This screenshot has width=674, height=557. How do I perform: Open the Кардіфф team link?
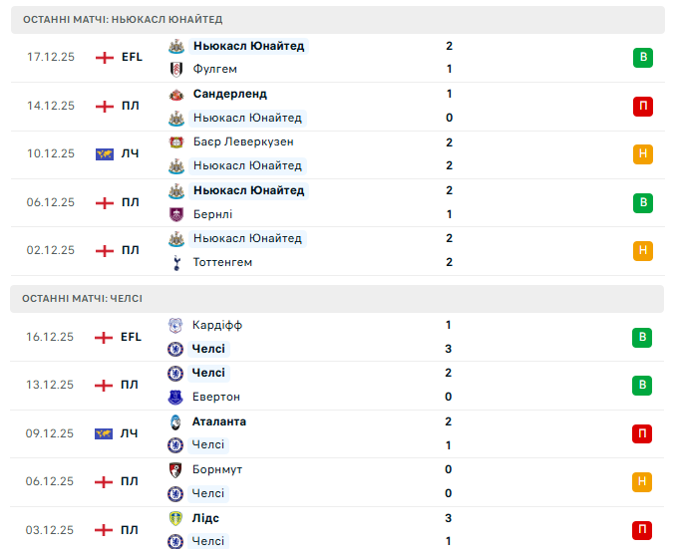coord(217,325)
